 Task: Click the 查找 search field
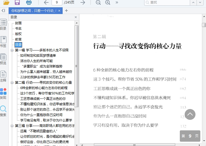point(167,2)
